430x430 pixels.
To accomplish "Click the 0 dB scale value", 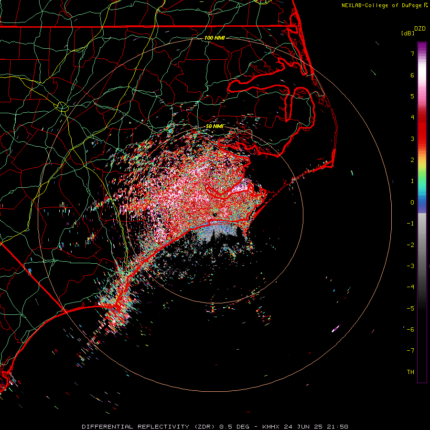I will (412, 203).
